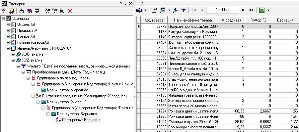Click the table search icon with magnifier
This screenshot has width=299, height=132.
point(163,10)
